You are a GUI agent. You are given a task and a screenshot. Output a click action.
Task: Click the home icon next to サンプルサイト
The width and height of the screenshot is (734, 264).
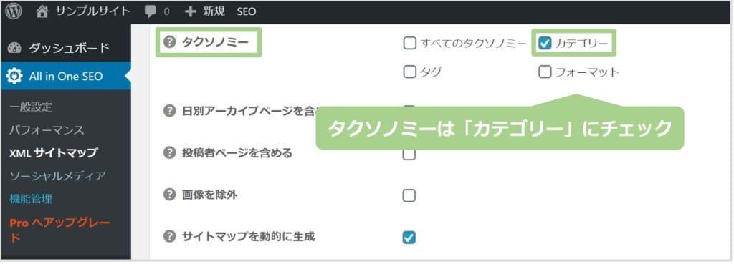tap(42, 11)
